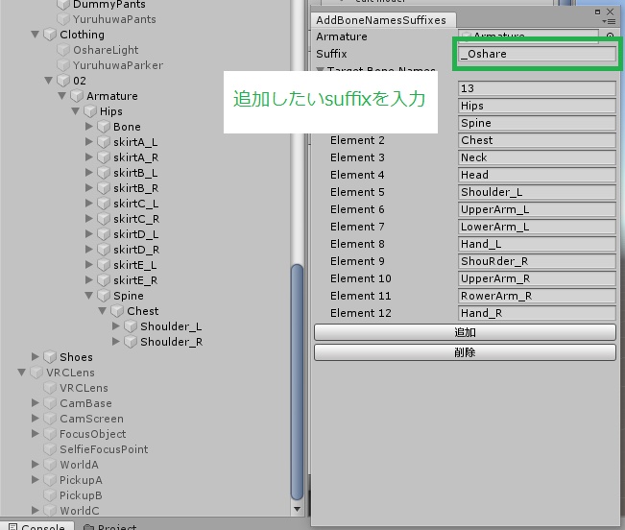Screen dimensions: 625x530
Task: Click the Chest cube icon
Action: [x=117, y=311]
